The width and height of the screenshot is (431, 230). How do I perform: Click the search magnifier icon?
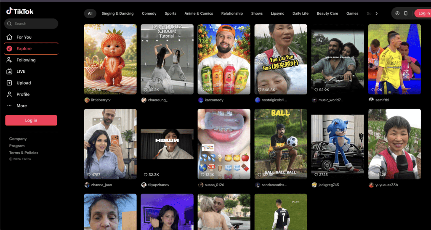click(x=10, y=24)
